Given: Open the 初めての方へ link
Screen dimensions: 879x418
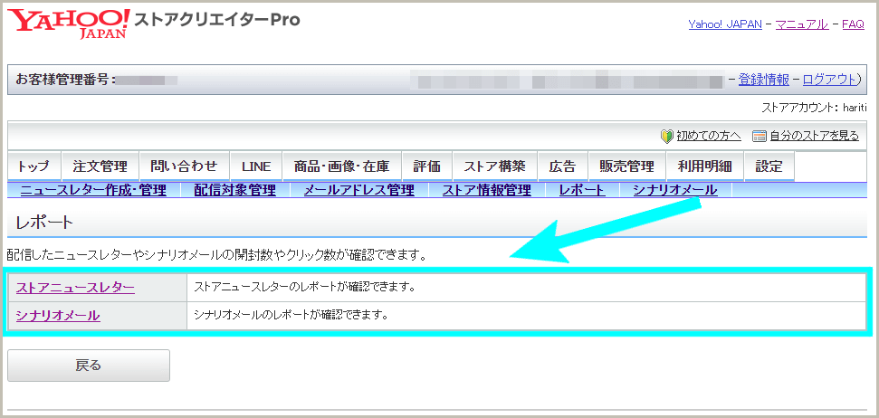Looking at the screenshot, I should (x=709, y=136).
